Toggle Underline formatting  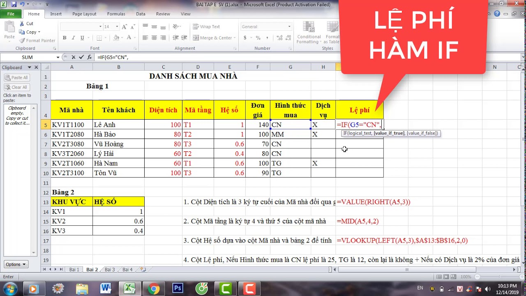tap(83, 38)
